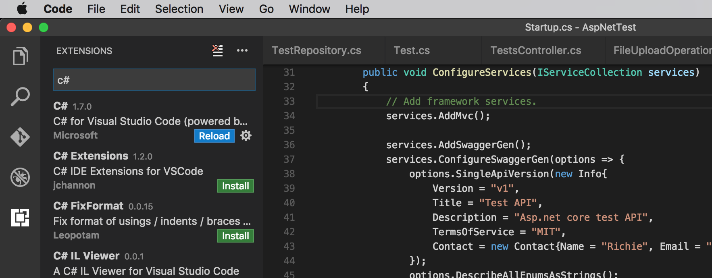Install the C# FixFormat extension
The width and height of the screenshot is (712, 278).
click(235, 236)
